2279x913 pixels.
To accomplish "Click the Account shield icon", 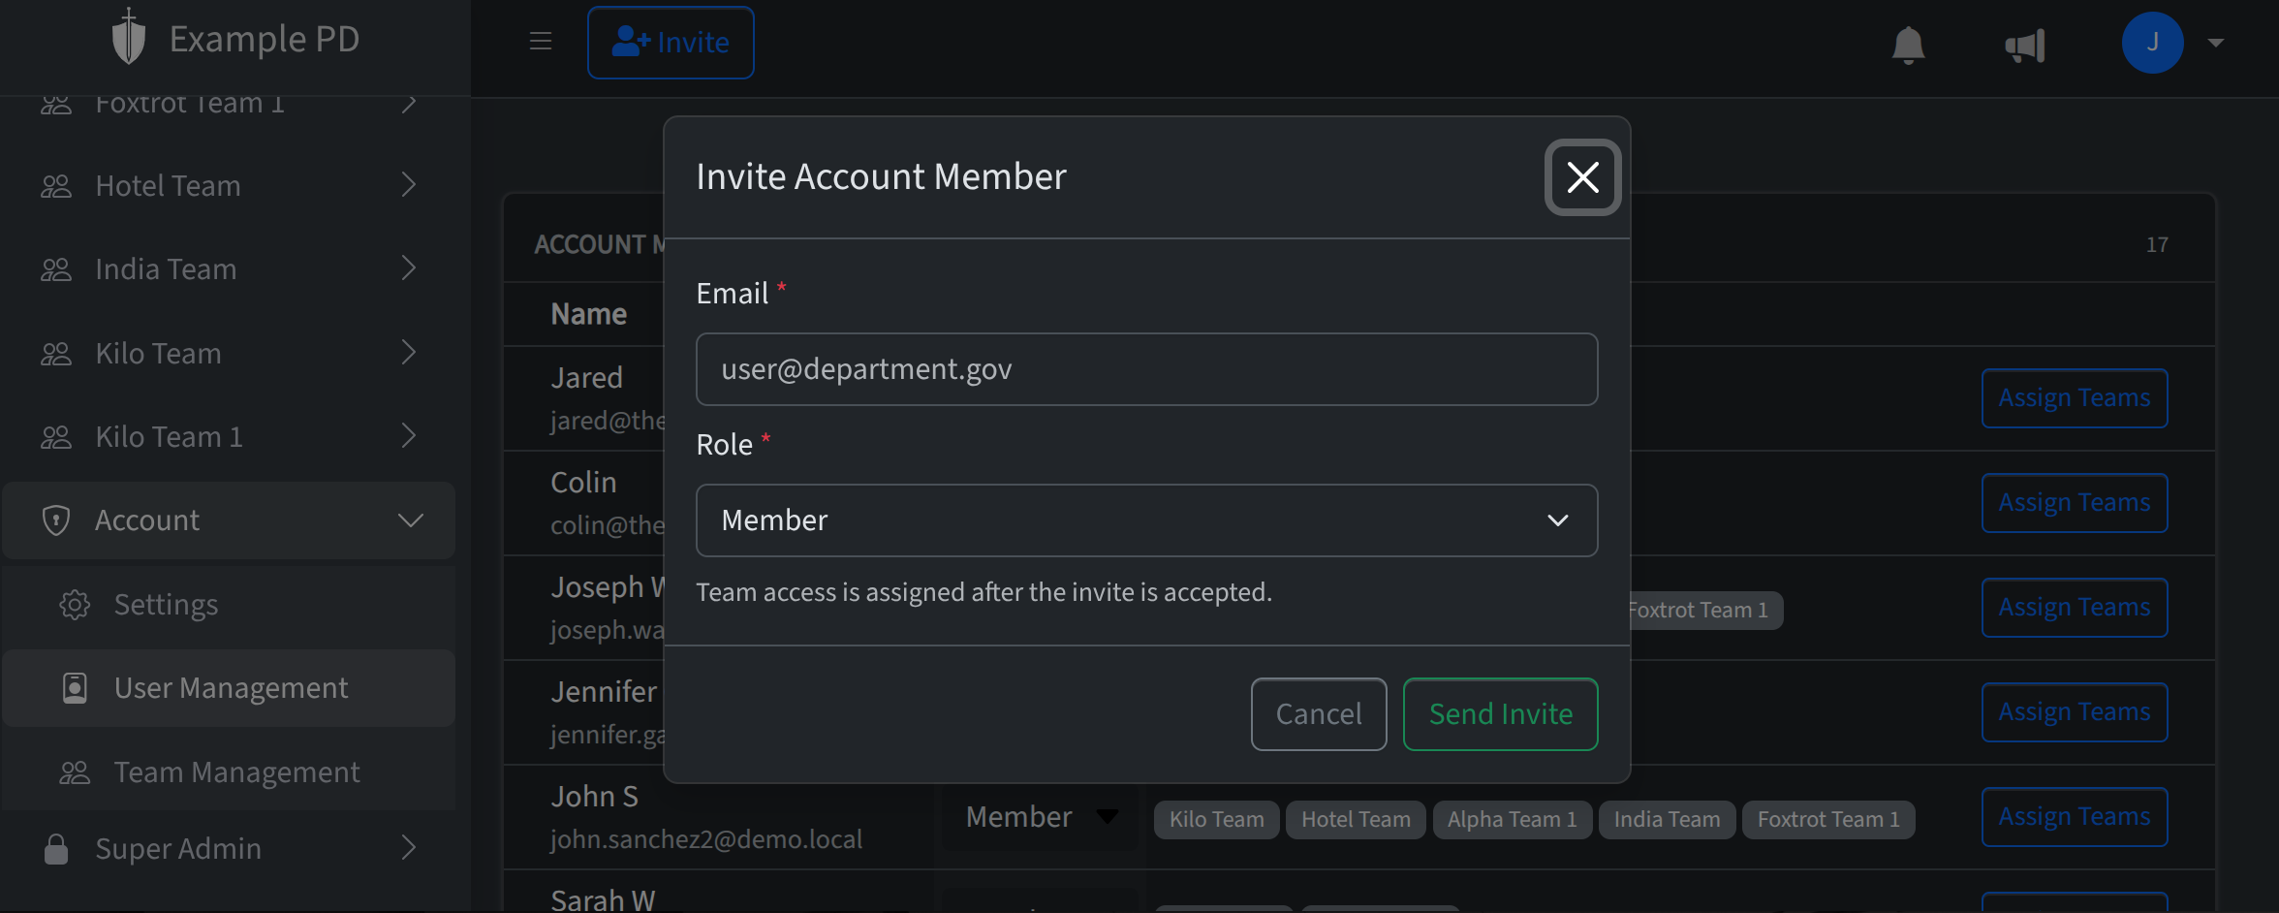I will 55,519.
